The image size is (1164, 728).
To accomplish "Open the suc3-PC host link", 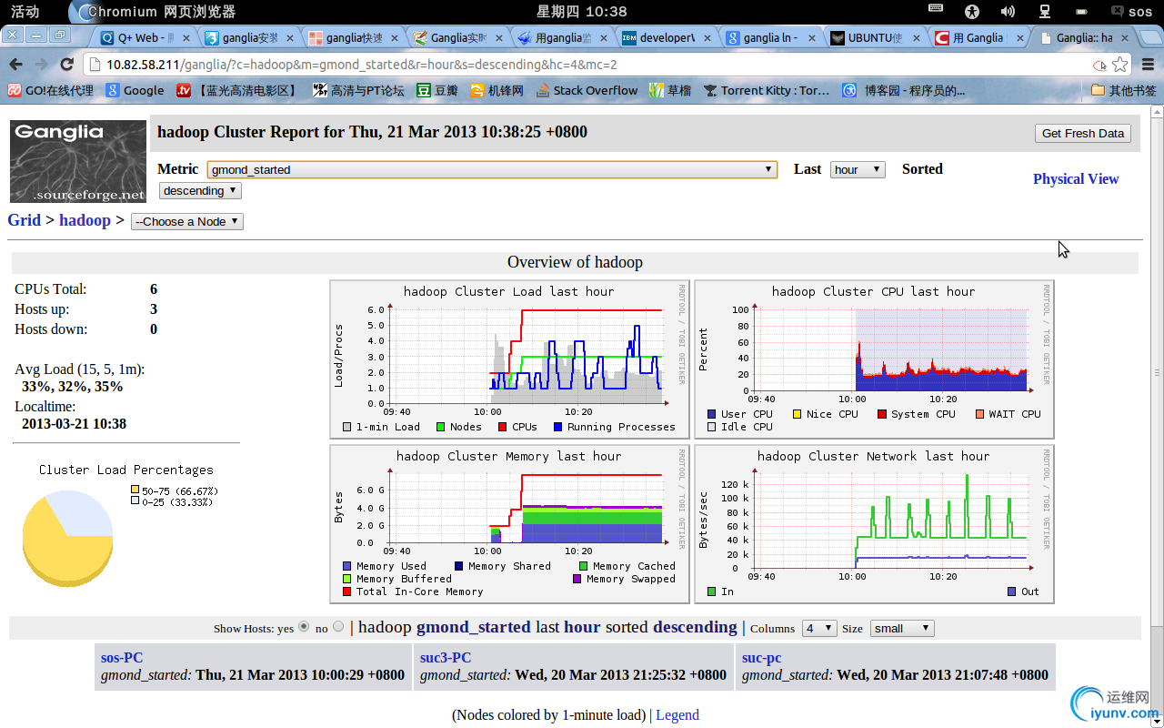I will [x=446, y=657].
